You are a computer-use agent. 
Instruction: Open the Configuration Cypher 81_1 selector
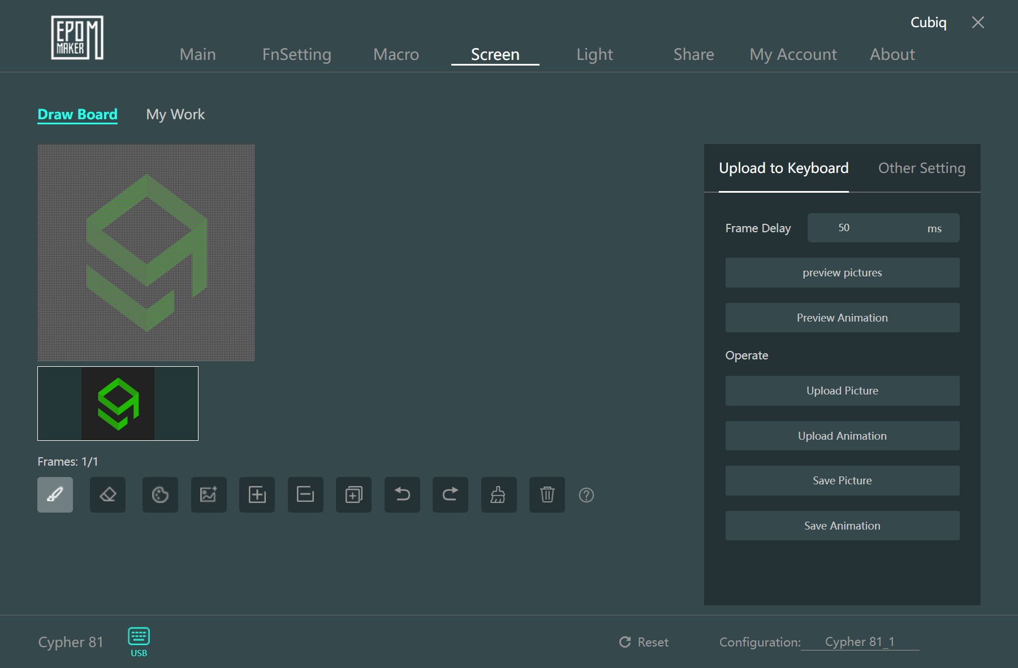pyautogui.click(x=860, y=642)
